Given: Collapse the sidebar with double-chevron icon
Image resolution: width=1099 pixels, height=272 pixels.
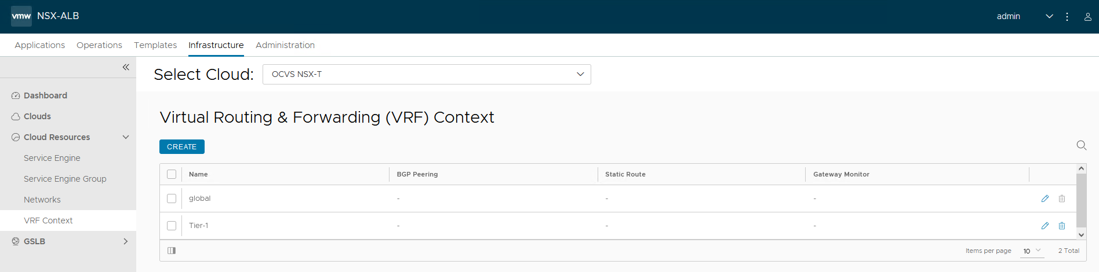Looking at the screenshot, I should point(126,67).
